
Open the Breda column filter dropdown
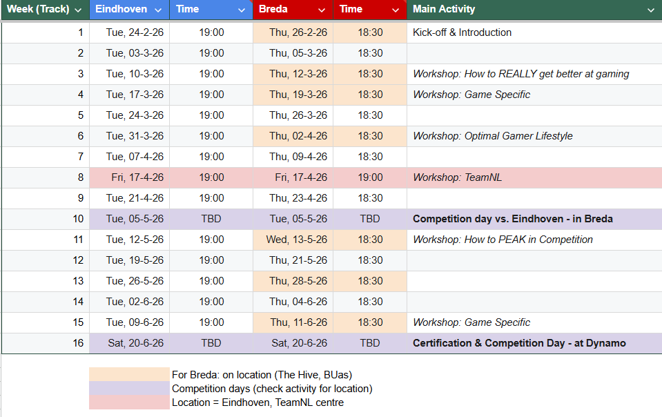pos(322,10)
